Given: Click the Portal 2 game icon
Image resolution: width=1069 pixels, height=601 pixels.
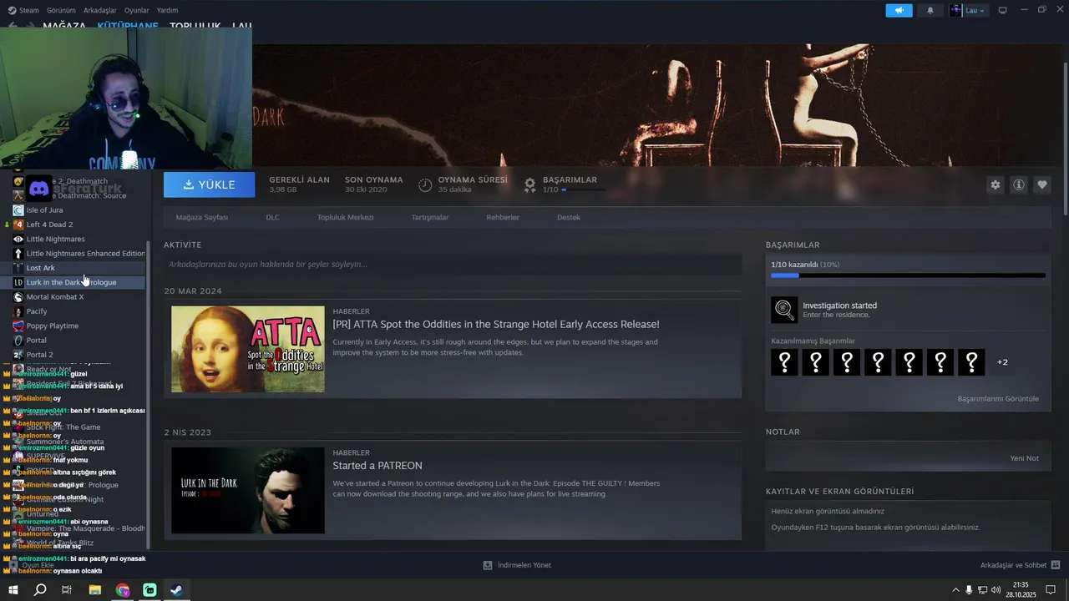Looking at the screenshot, I should click(18, 355).
